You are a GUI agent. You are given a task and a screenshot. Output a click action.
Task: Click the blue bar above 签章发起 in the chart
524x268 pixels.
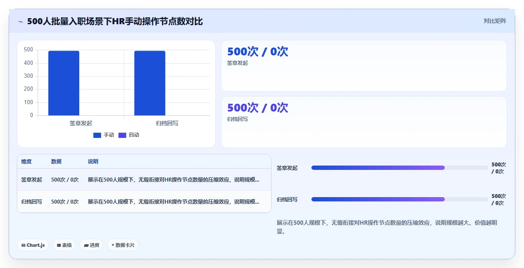coord(64,83)
